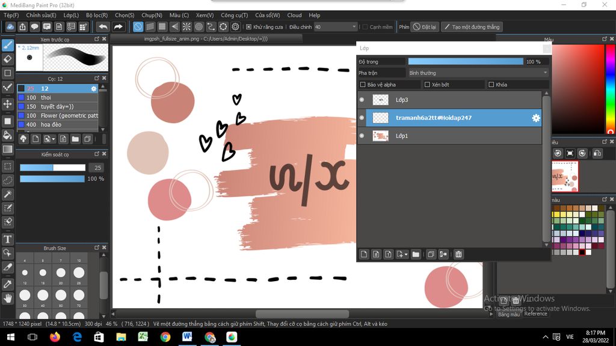Open settings gear of brush 12
616x346 pixels.
pyautogui.click(x=93, y=89)
